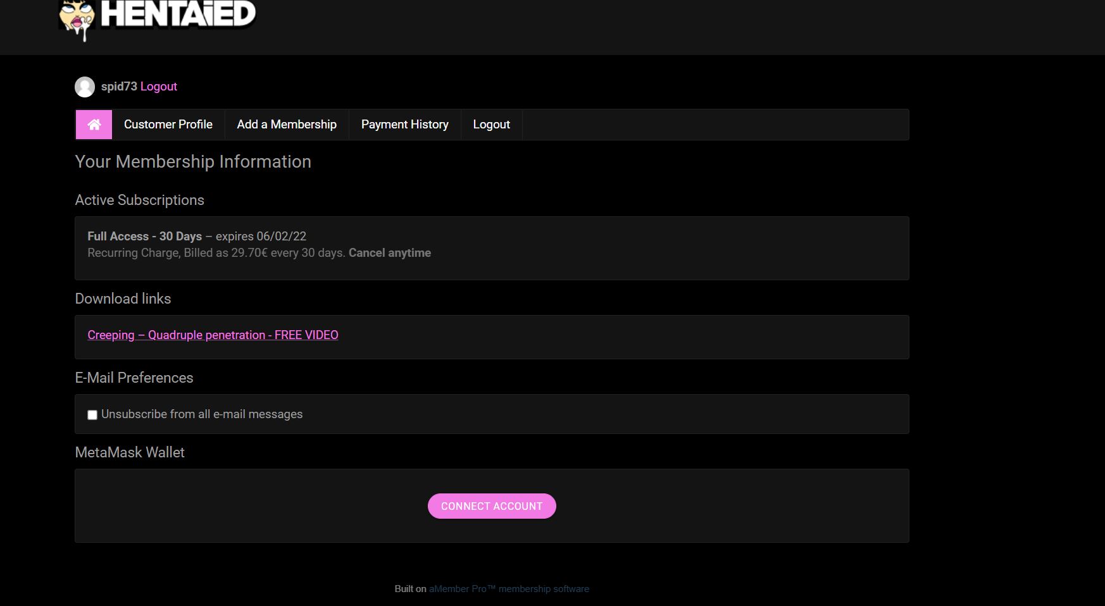Enable unsubscribe from all e-mail messages checkbox

point(92,415)
